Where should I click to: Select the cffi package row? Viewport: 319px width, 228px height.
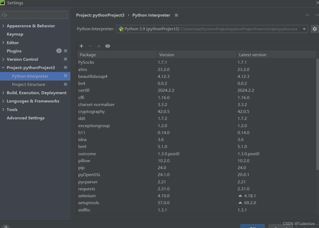click(x=197, y=97)
